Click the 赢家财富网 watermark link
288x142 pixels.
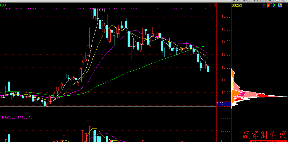click(264, 135)
